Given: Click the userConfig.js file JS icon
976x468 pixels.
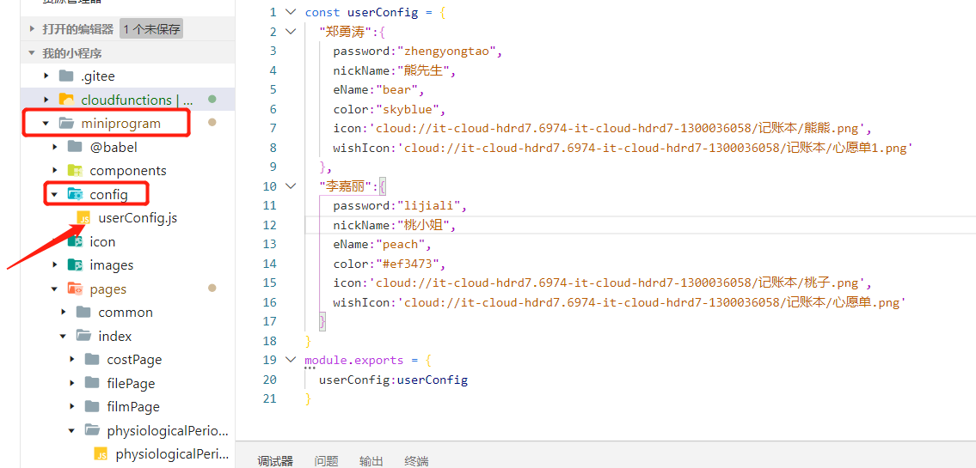Looking at the screenshot, I should [83, 218].
